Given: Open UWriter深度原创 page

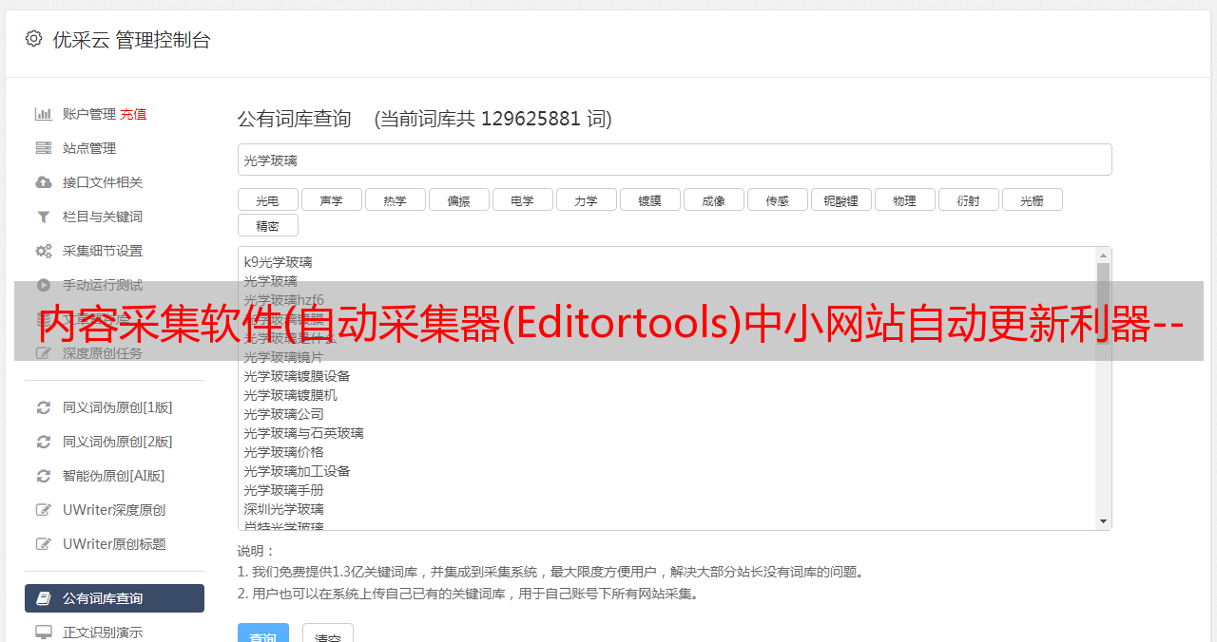Looking at the screenshot, I should click(x=114, y=510).
